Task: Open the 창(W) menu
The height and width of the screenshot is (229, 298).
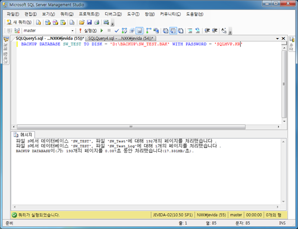Action: tap(150, 14)
